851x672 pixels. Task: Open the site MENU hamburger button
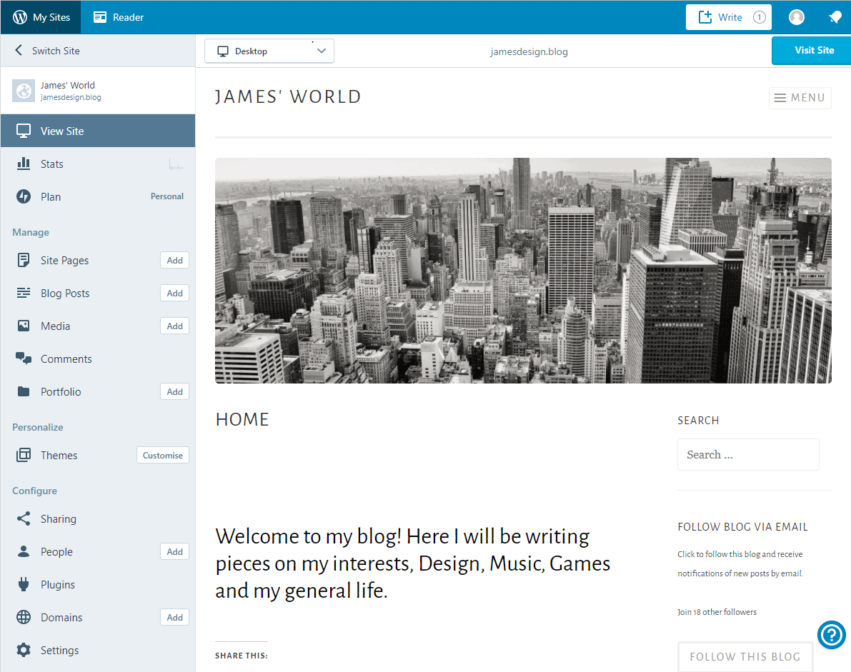point(800,98)
